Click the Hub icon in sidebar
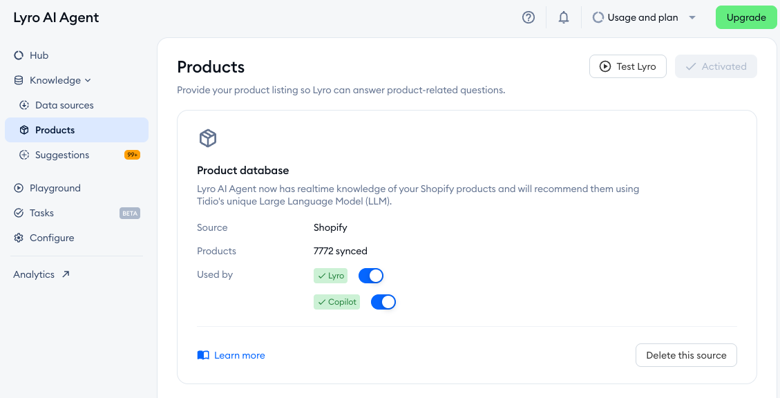780x398 pixels. pyautogui.click(x=19, y=55)
